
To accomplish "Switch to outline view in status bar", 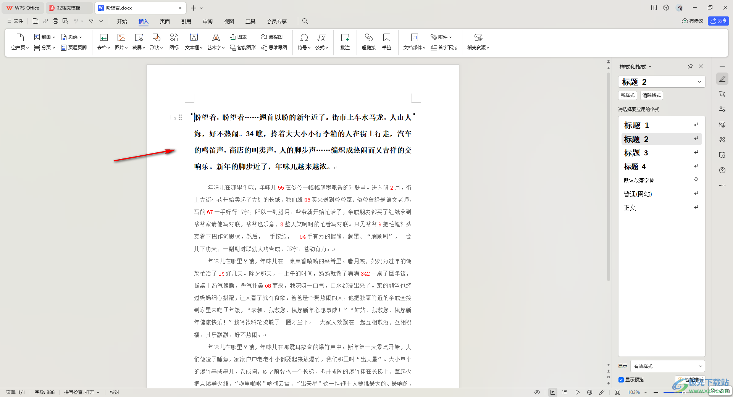I will pyautogui.click(x=565, y=392).
